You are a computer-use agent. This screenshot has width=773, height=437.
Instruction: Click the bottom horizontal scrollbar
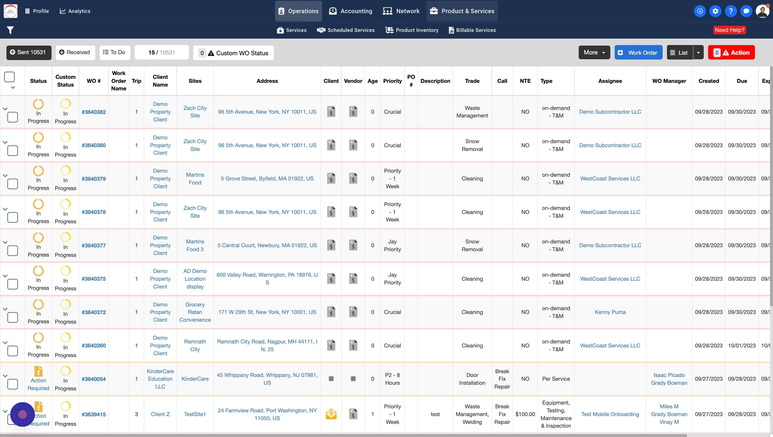pyautogui.click(x=342, y=435)
